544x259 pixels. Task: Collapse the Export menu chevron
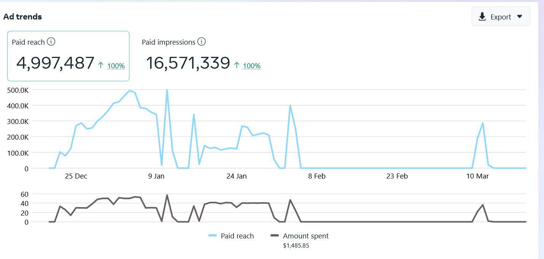click(x=519, y=17)
